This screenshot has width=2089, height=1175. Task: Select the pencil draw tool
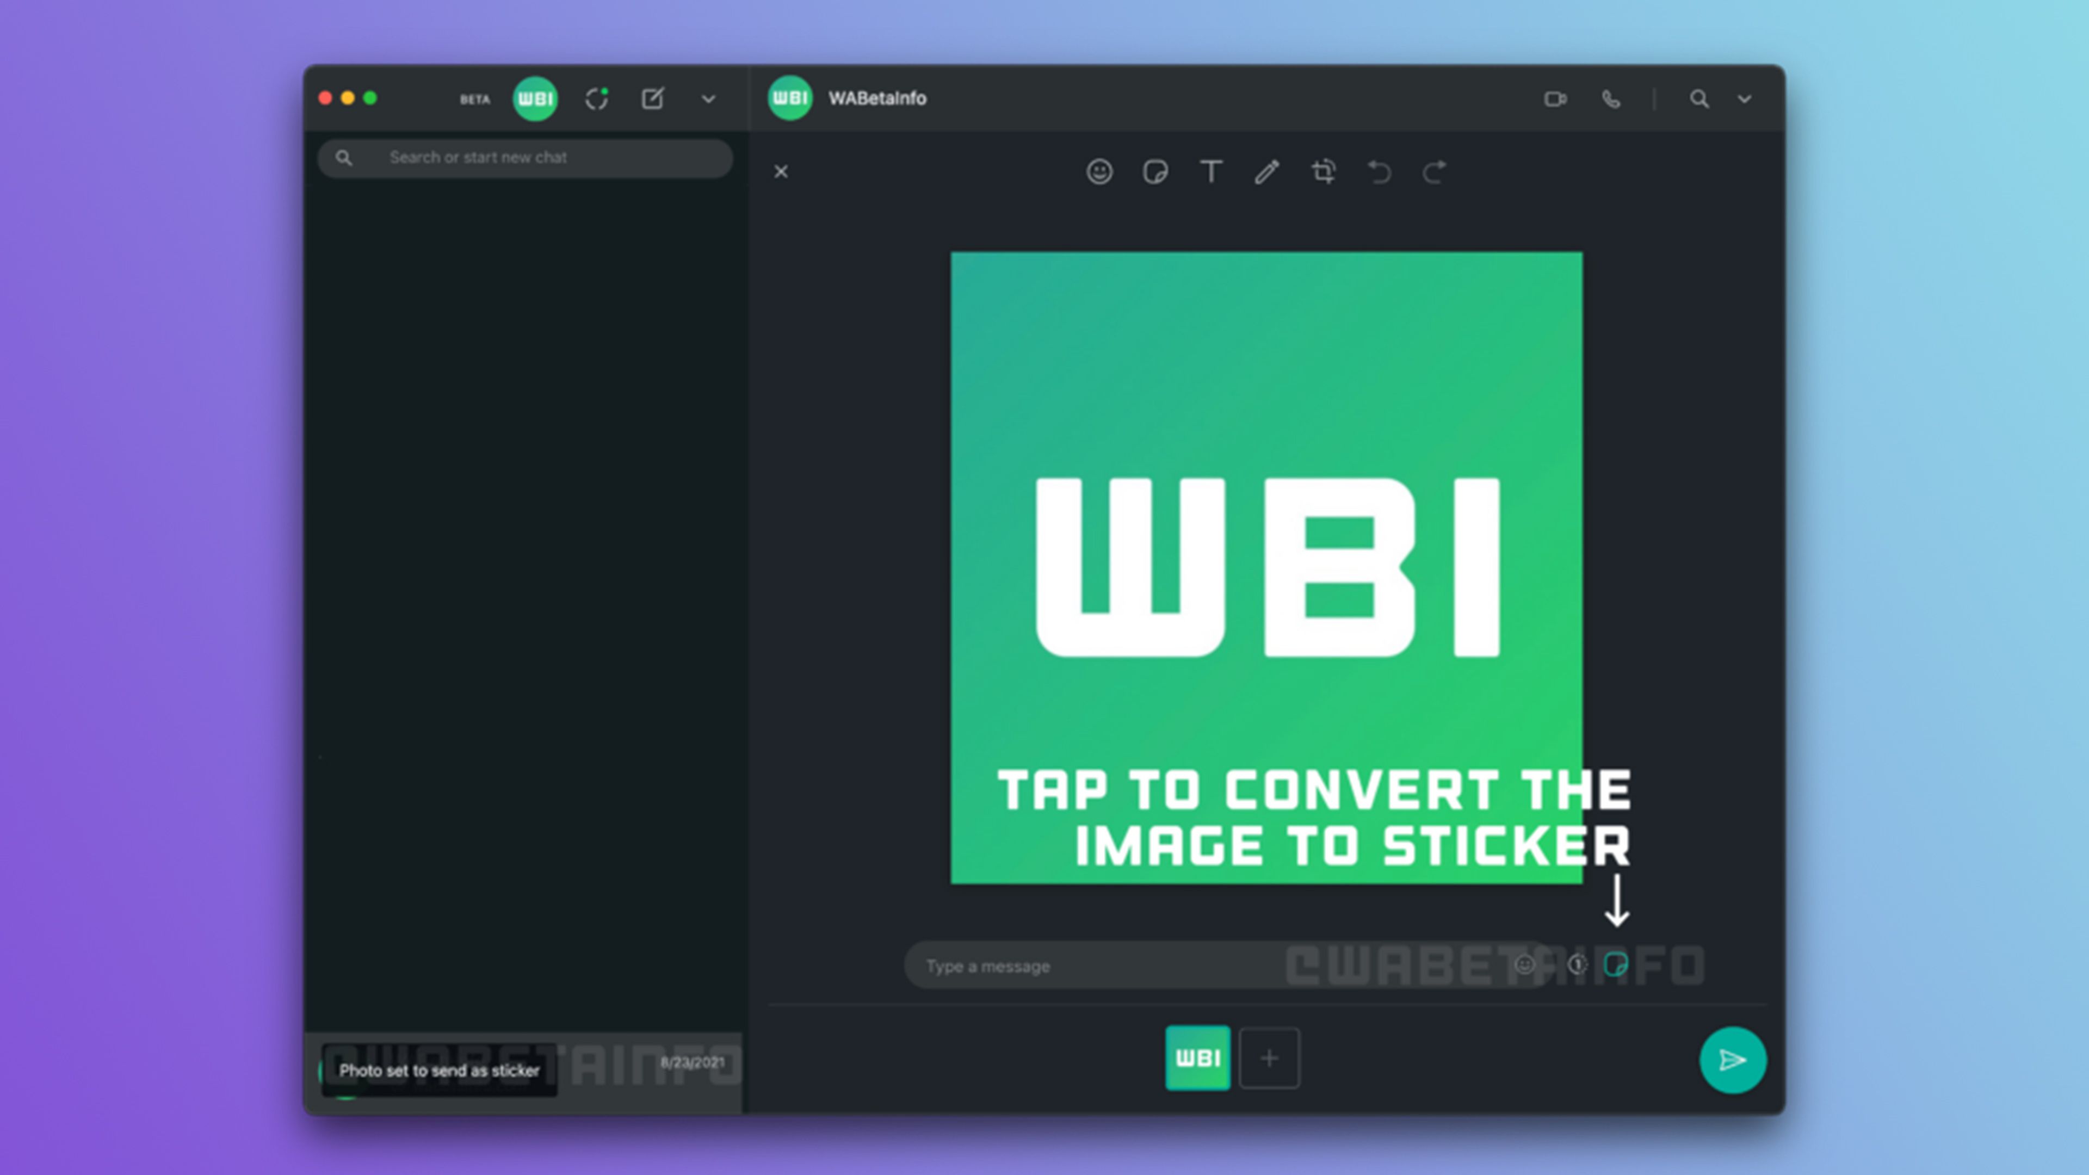tap(1268, 172)
